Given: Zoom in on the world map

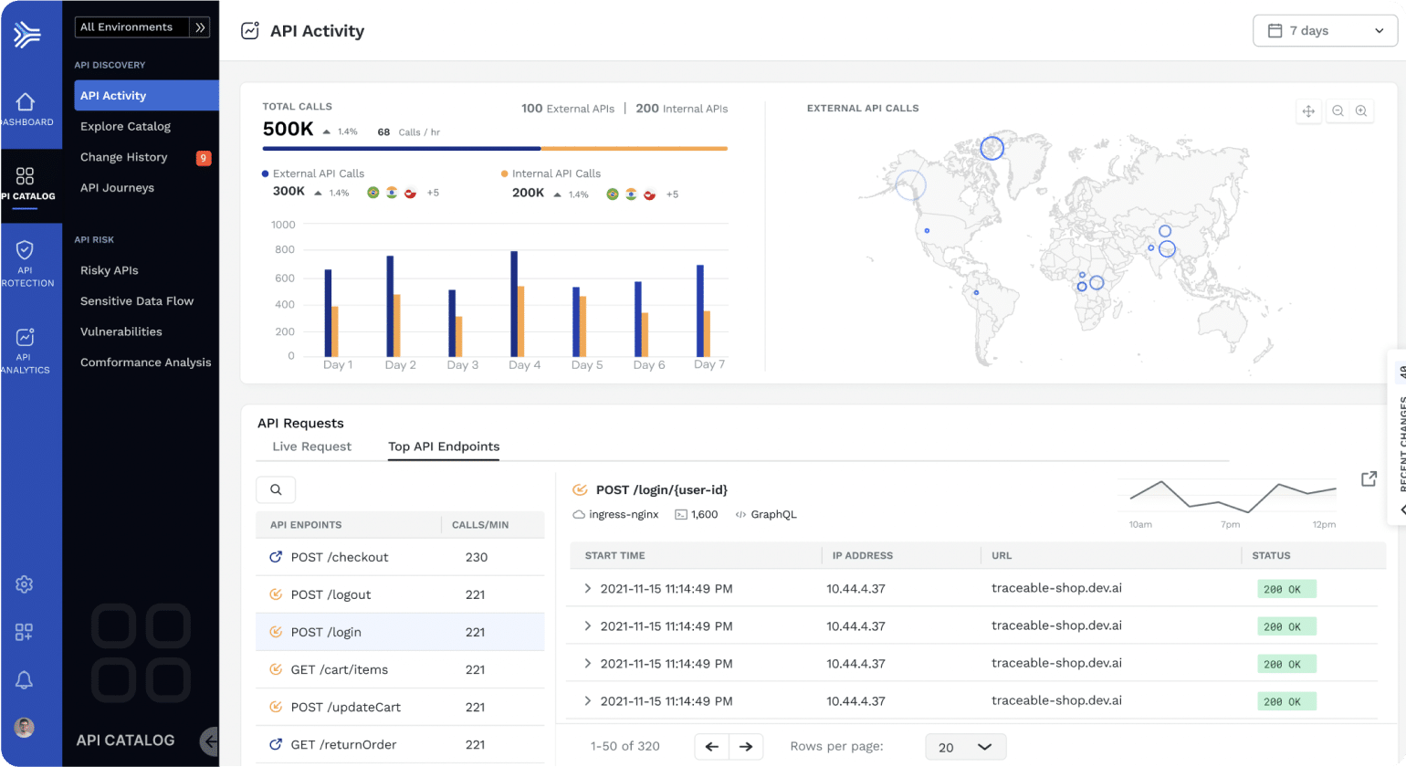Looking at the screenshot, I should [x=1360, y=111].
